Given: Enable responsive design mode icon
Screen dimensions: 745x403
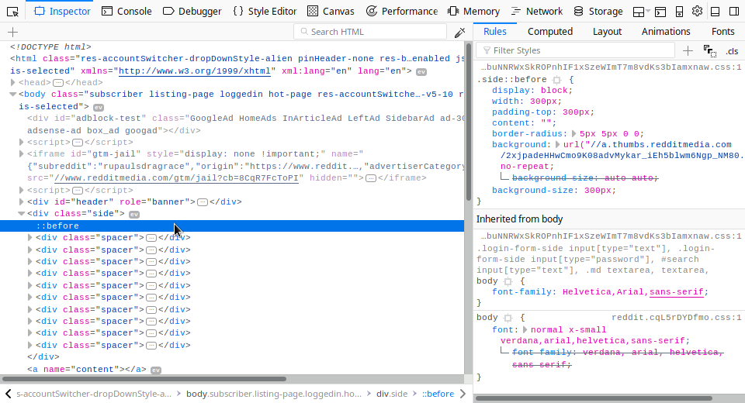Looking at the screenshot, I should click(x=679, y=12).
